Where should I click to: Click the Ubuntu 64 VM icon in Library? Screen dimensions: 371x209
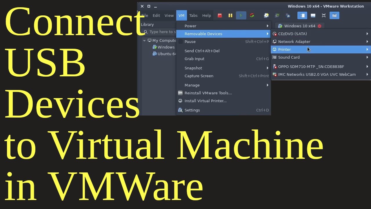click(x=154, y=54)
